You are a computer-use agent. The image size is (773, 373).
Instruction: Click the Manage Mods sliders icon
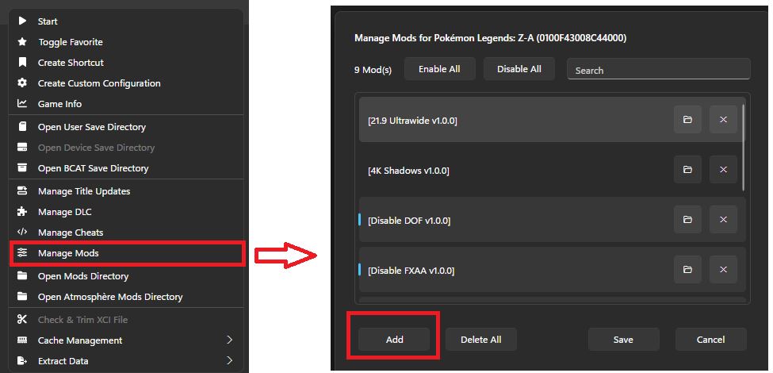tap(22, 252)
